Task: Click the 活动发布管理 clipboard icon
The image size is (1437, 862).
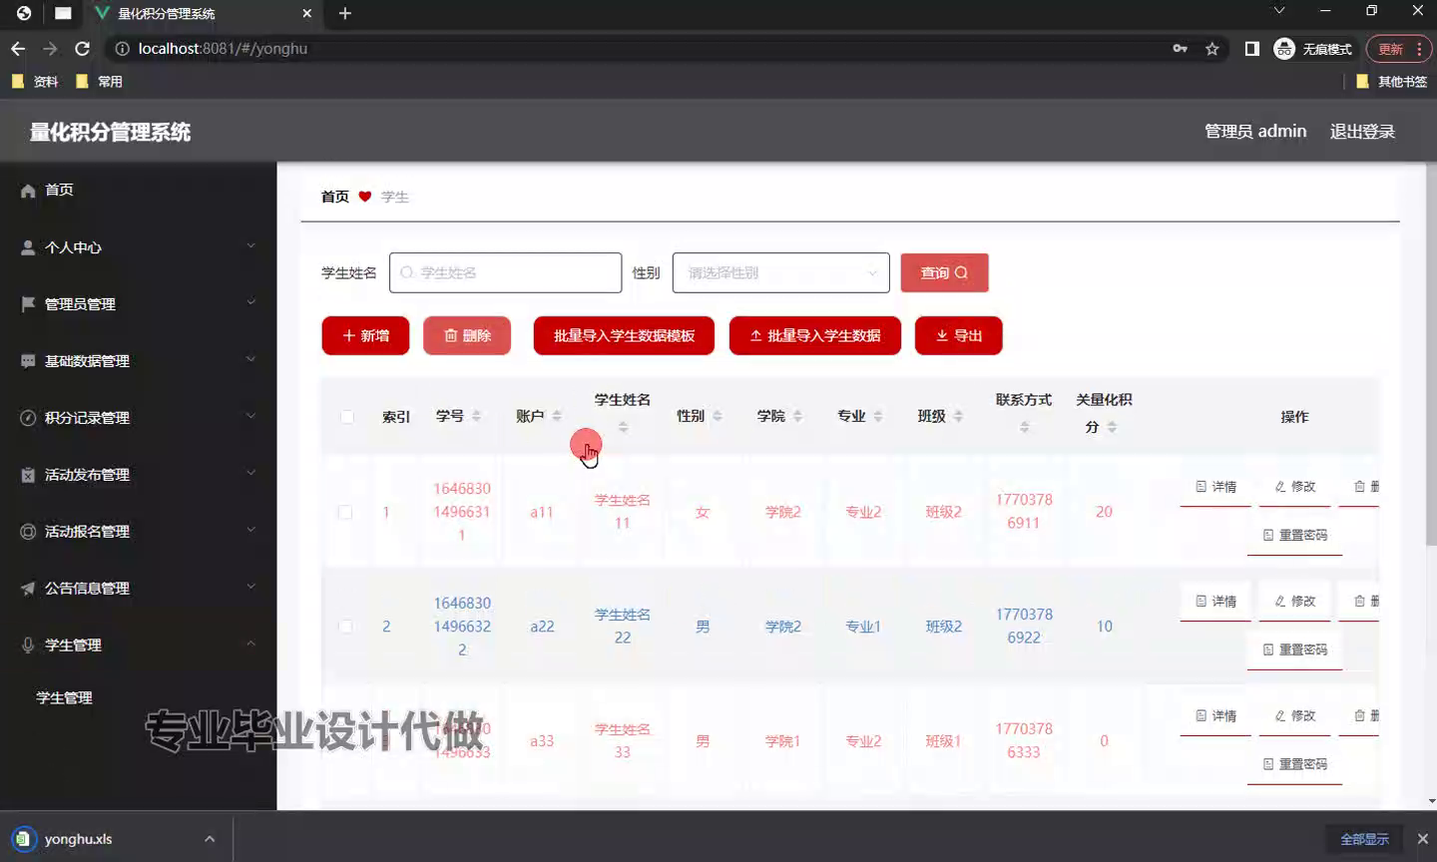Action: click(x=28, y=475)
